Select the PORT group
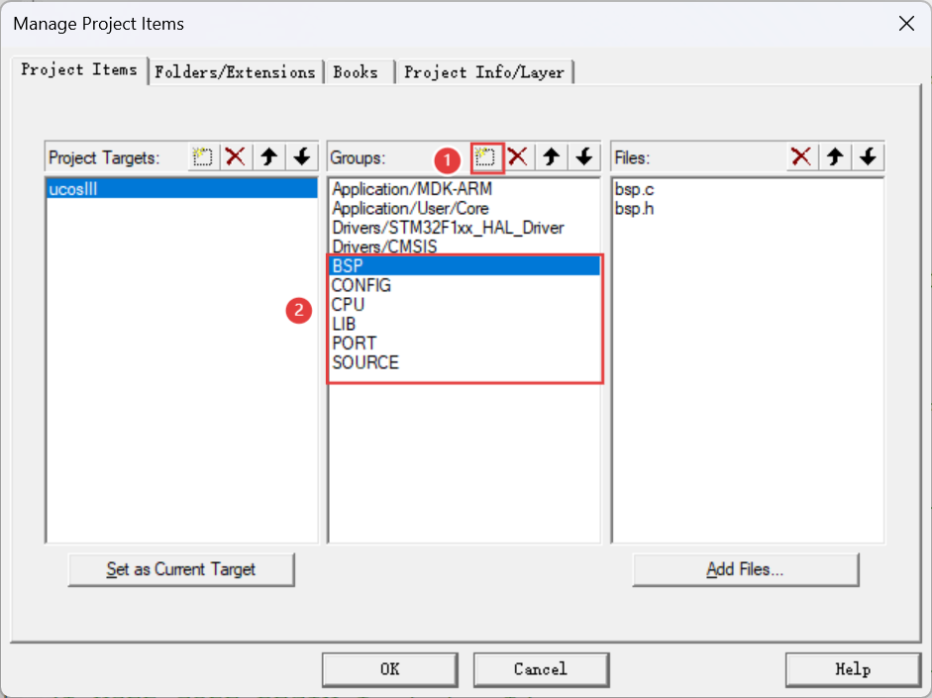Image resolution: width=932 pixels, height=698 pixels. 464,343
